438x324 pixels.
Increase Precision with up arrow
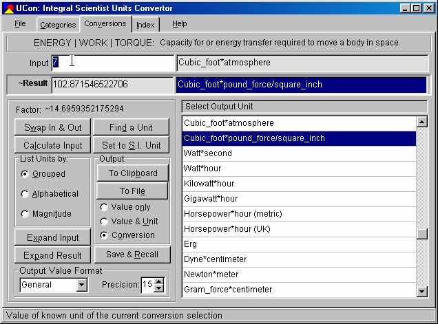pyautogui.click(x=158, y=281)
